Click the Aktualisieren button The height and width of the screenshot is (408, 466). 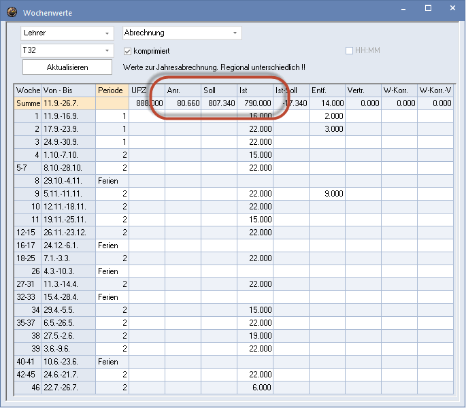click(67, 67)
